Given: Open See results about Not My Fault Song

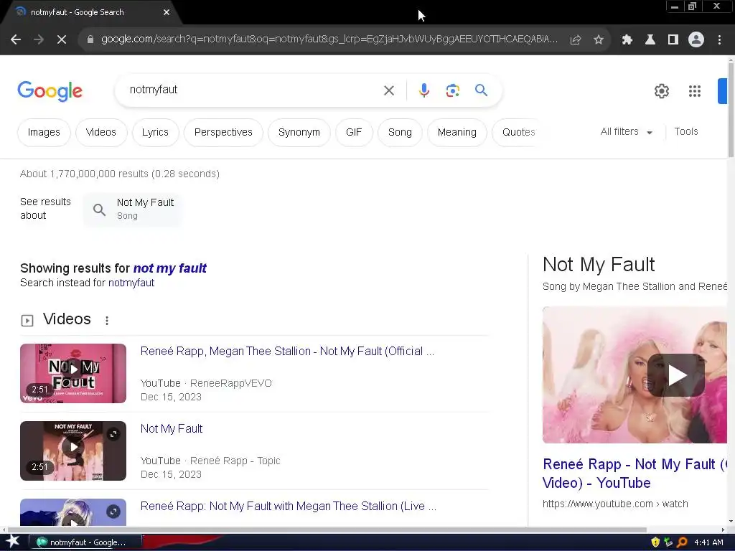Looking at the screenshot, I should click(133, 209).
